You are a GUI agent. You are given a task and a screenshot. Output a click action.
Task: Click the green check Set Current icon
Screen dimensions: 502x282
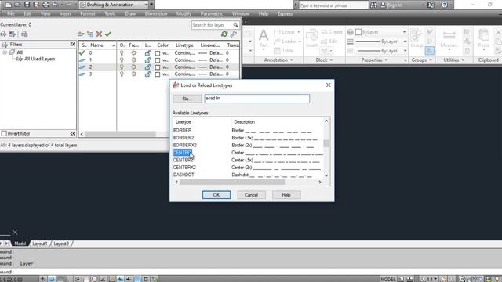pos(108,34)
